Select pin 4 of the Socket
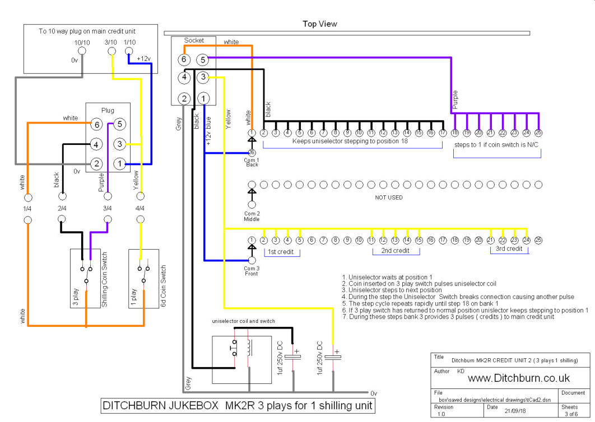 (184, 77)
